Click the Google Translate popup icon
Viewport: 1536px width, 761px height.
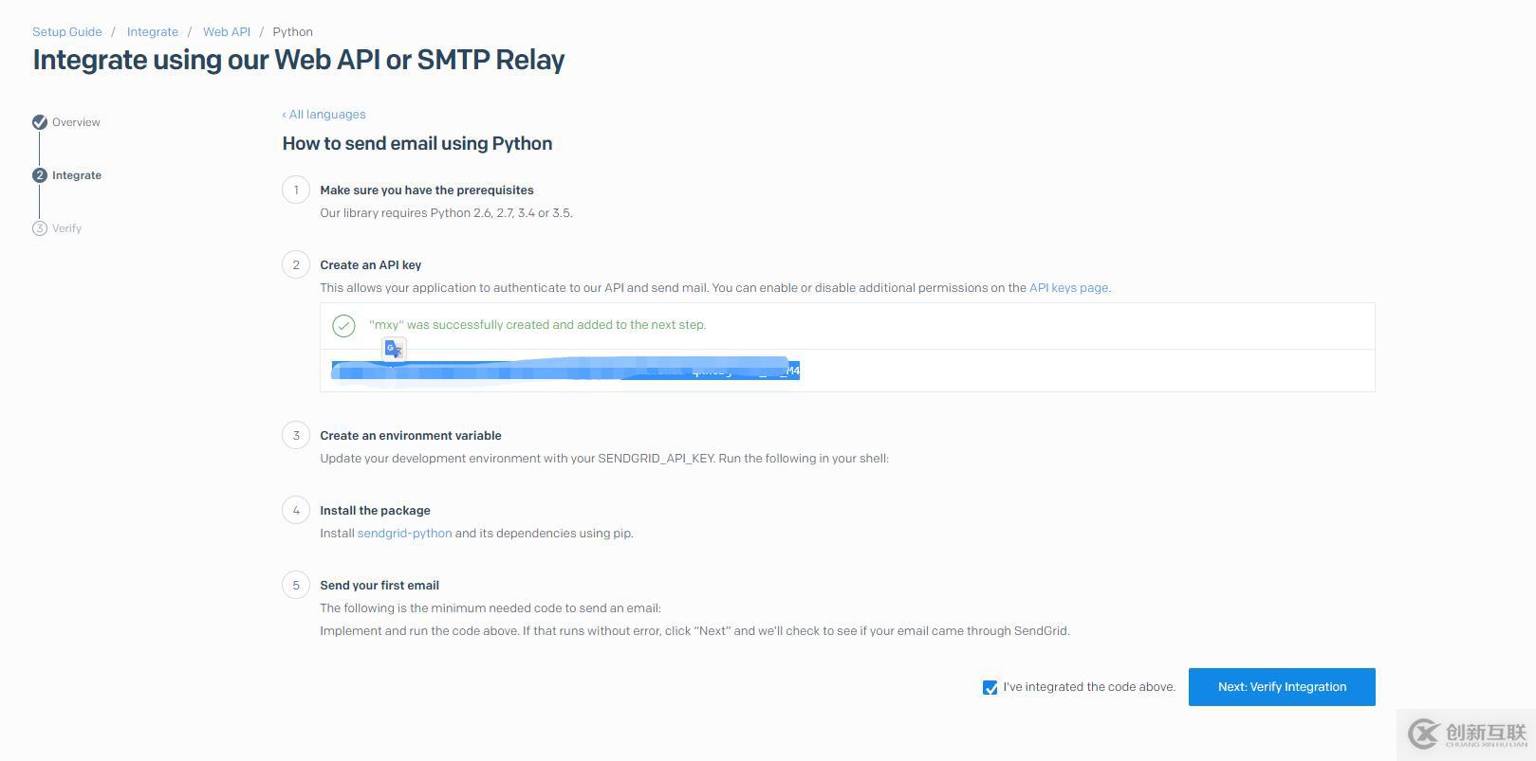click(394, 350)
